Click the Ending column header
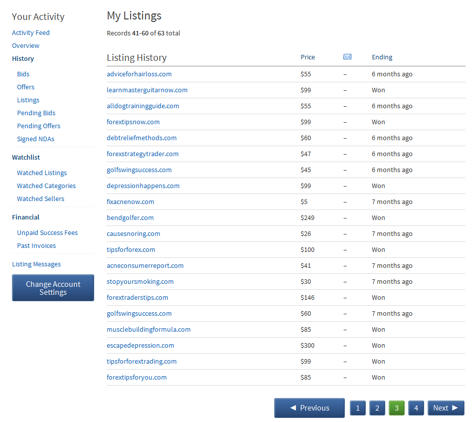Screen dimensions: 475x422 pos(382,57)
